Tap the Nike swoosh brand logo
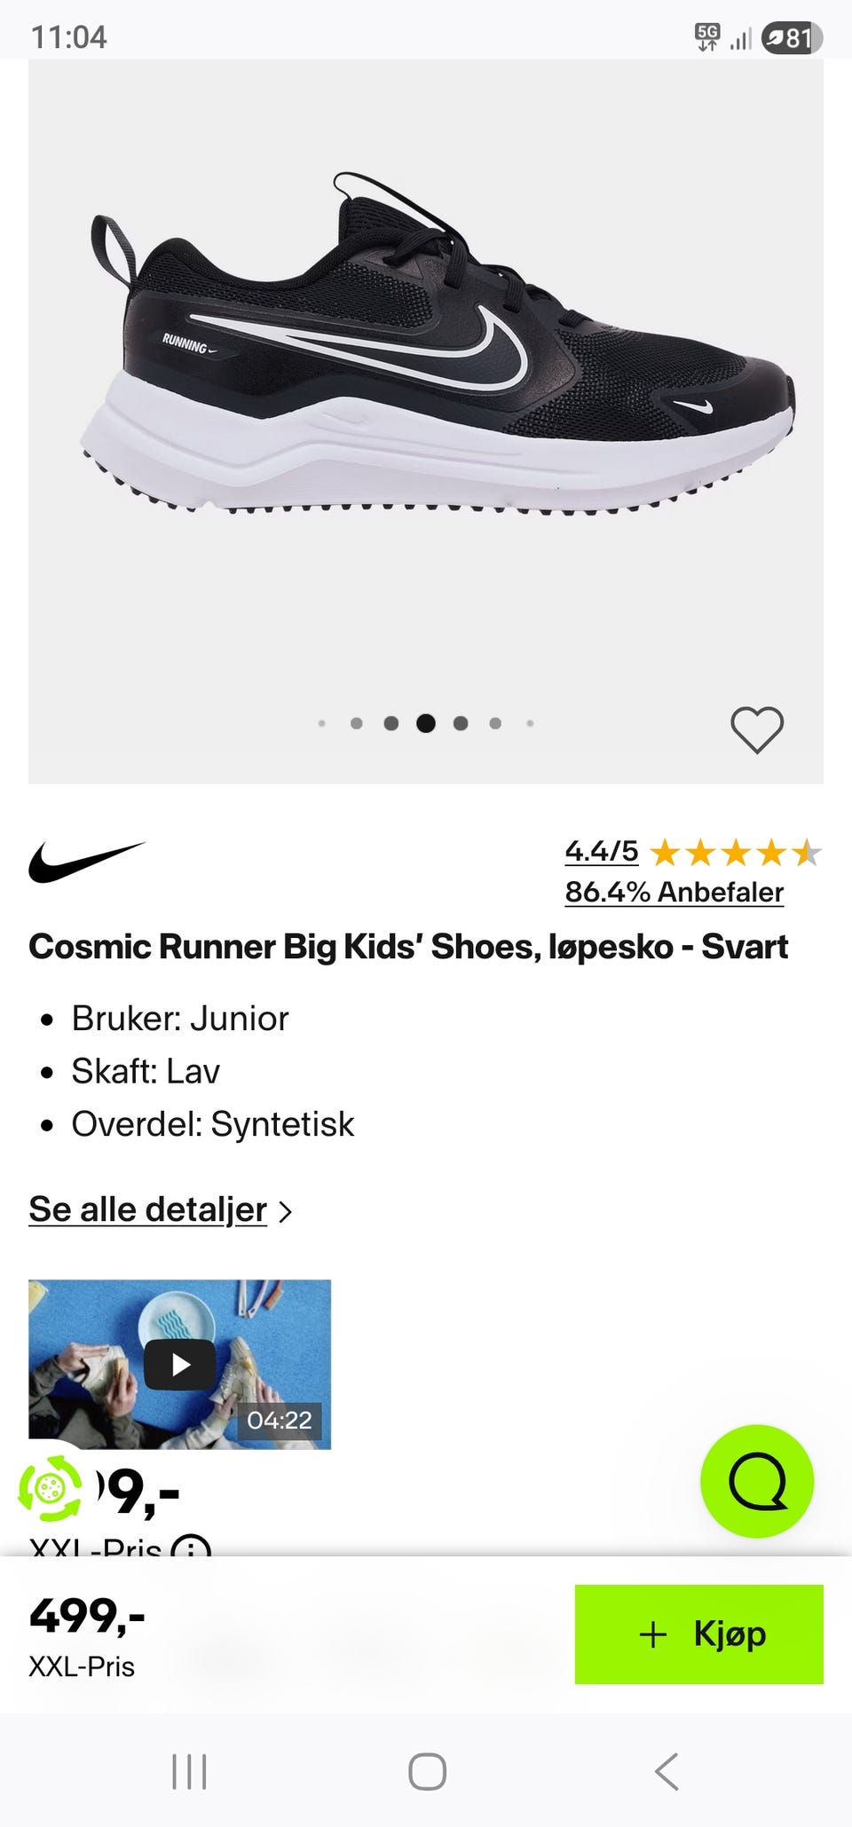The width and height of the screenshot is (852, 1827). pyautogui.click(x=87, y=862)
